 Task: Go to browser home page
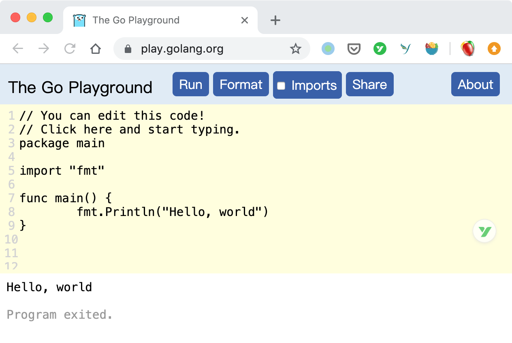(96, 49)
